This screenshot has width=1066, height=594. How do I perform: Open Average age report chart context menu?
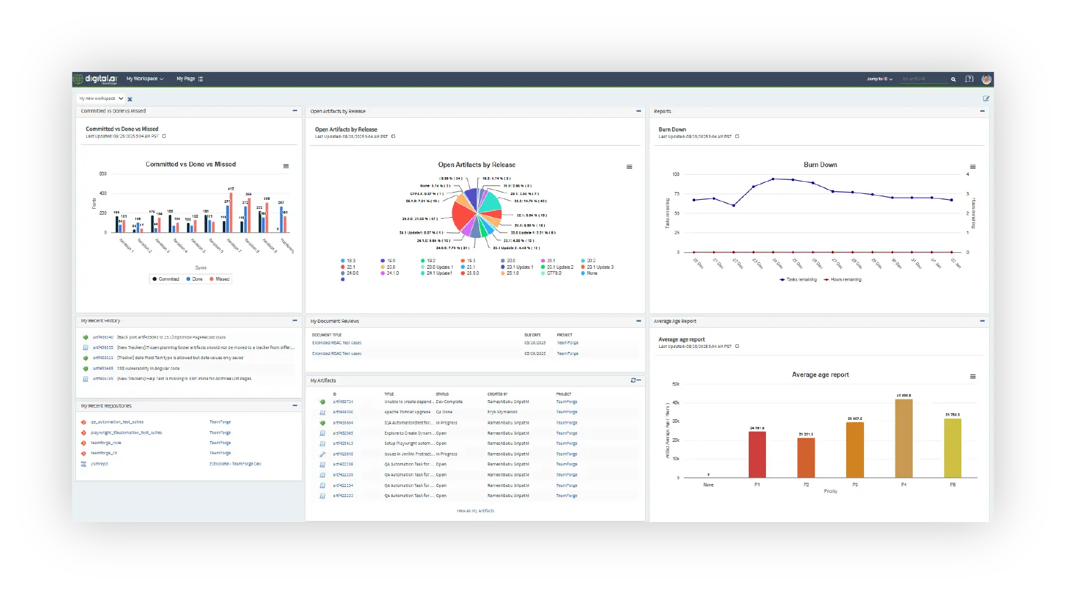[973, 376]
